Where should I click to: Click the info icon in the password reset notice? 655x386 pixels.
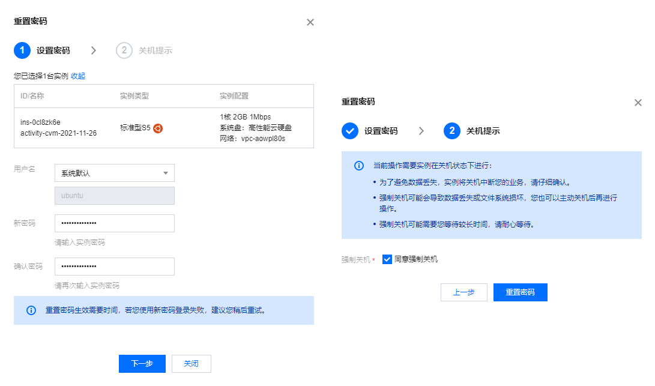[x=31, y=310]
